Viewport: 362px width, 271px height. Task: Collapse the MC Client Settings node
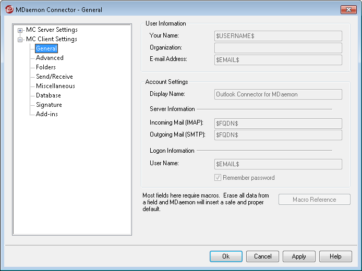point(20,40)
